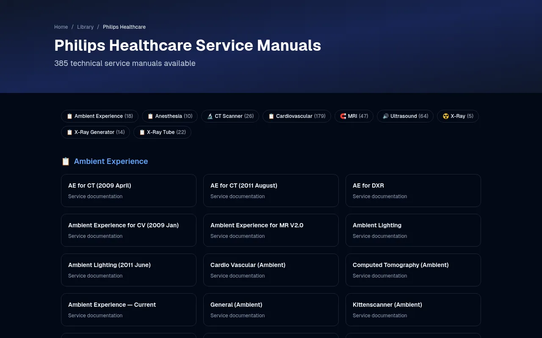Choose the Ultrasound (64) category chip
Image resolution: width=542 pixels, height=338 pixels.
(x=405, y=116)
